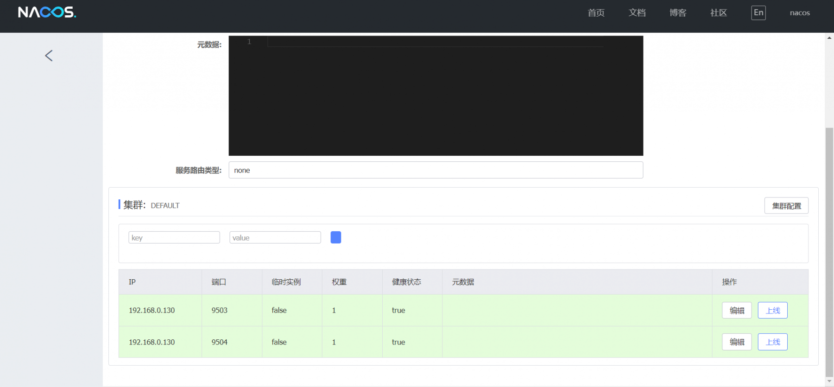Open the 首页 menu item
This screenshot has width=834, height=387.
coord(596,13)
